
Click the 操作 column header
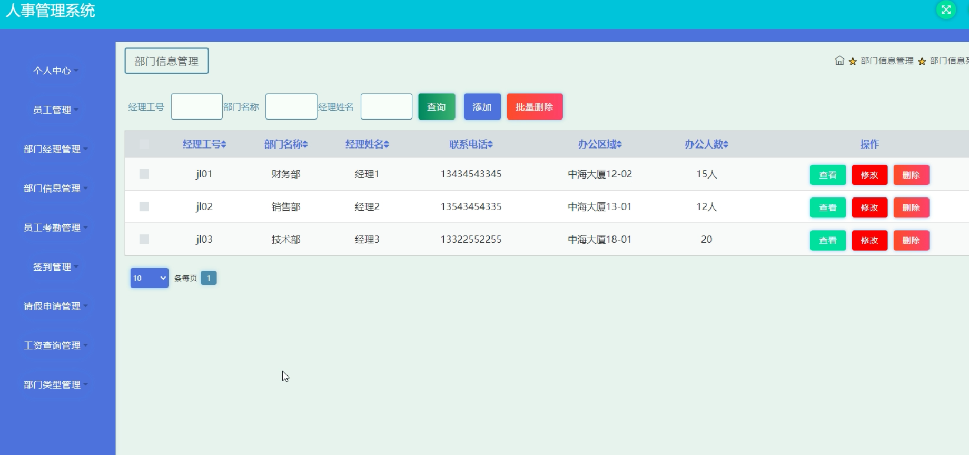[869, 144]
